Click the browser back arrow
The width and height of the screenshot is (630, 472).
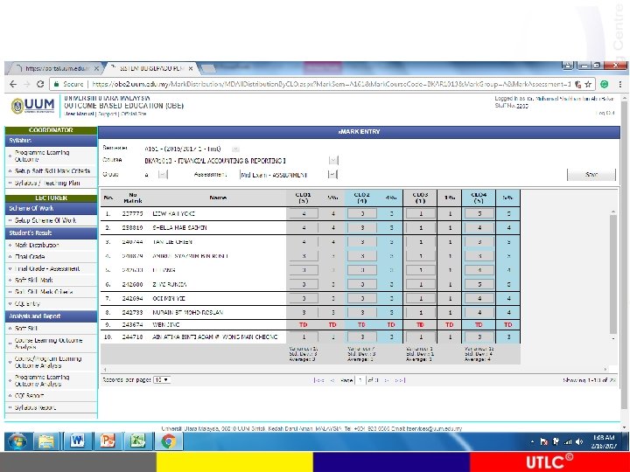[x=13, y=84]
